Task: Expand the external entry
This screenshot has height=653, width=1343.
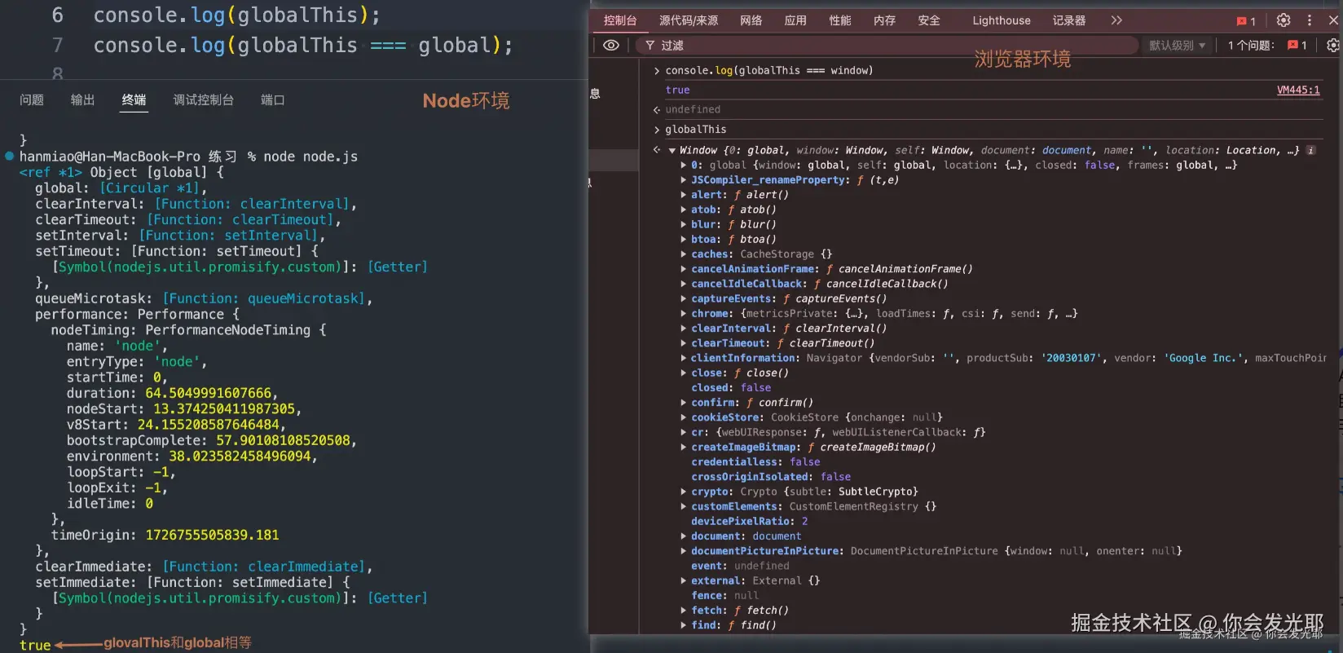Action: click(x=684, y=580)
